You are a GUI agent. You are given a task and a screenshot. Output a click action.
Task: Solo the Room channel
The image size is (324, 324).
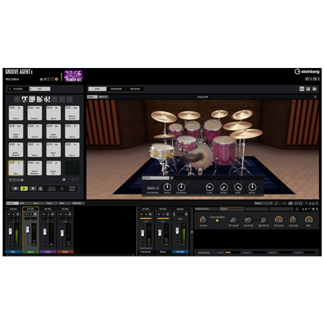[163, 214]
